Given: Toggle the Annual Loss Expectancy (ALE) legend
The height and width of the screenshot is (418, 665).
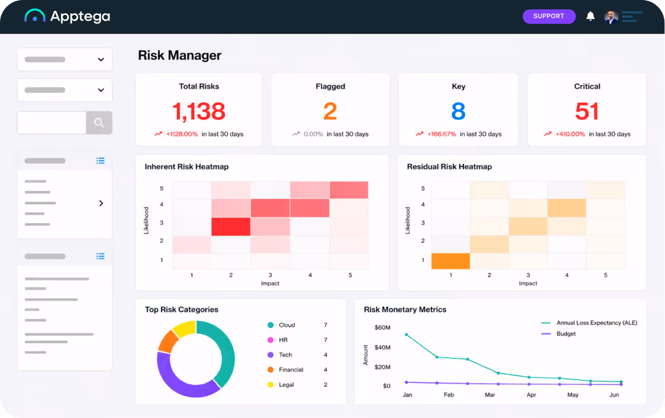Looking at the screenshot, I should tap(589, 323).
